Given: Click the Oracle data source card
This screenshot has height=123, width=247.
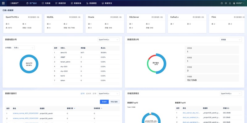Looking at the screenshot, I should pos(105,24).
